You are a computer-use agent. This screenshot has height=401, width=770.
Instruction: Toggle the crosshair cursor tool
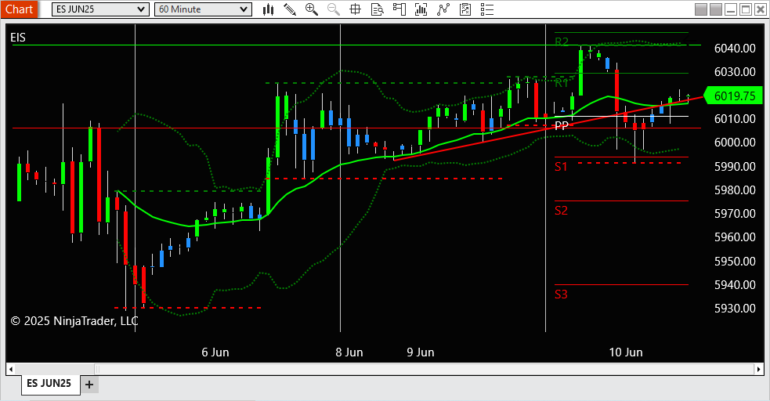(355, 9)
